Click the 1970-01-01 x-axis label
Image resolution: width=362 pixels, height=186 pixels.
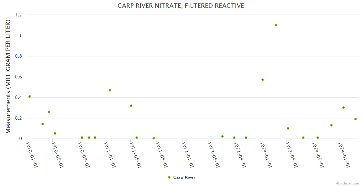point(31,155)
